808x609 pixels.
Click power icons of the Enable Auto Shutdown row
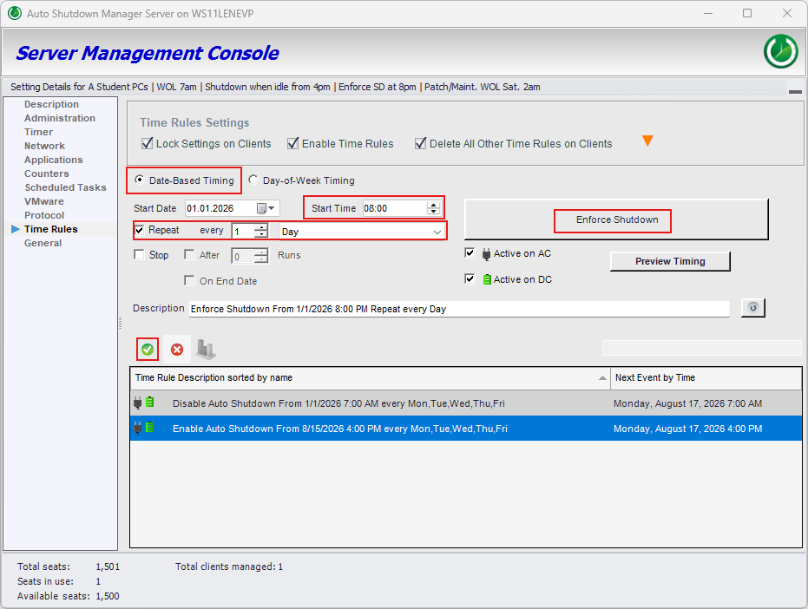[x=144, y=428]
